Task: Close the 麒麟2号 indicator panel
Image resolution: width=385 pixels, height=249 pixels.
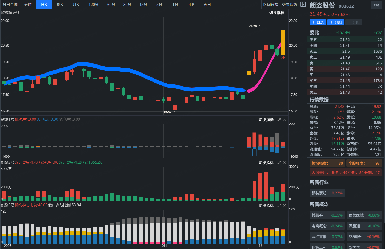Action: click(284, 163)
